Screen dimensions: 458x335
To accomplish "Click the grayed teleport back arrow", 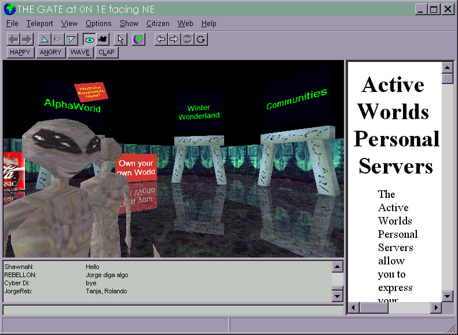I will click(x=14, y=39).
